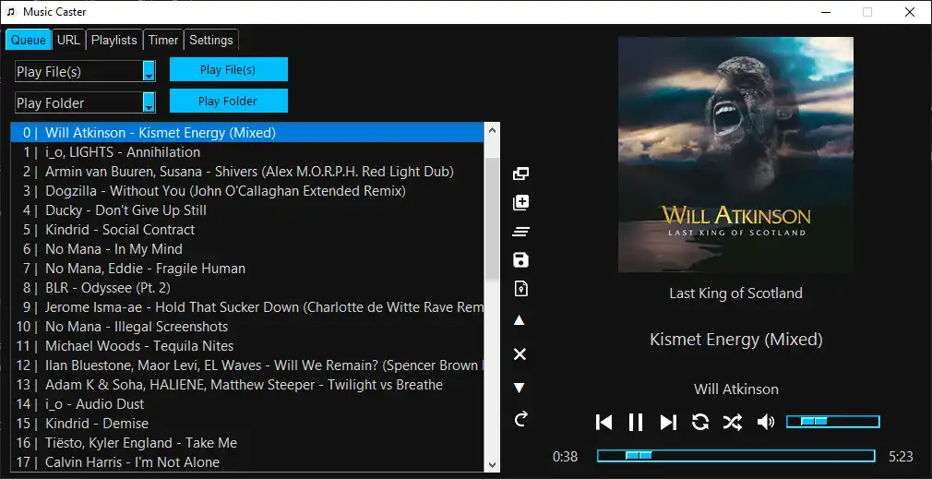
Task: Click the blue Play File(s) button
Action: point(228,69)
